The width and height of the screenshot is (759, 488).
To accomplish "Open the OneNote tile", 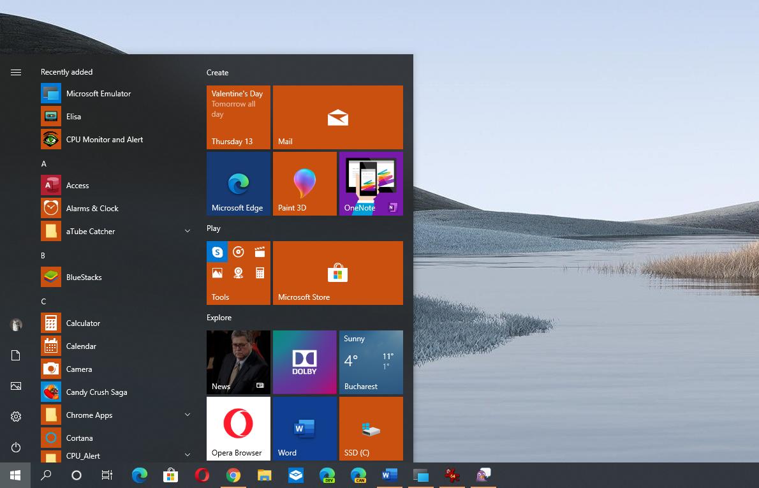I will [371, 184].
